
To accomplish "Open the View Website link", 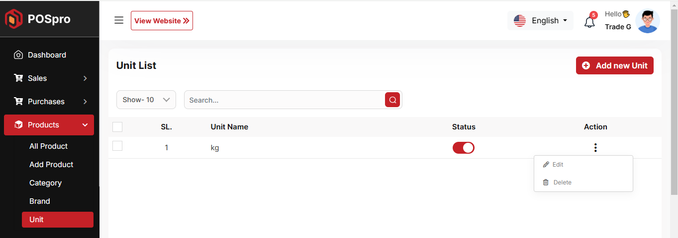I will coord(162,21).
